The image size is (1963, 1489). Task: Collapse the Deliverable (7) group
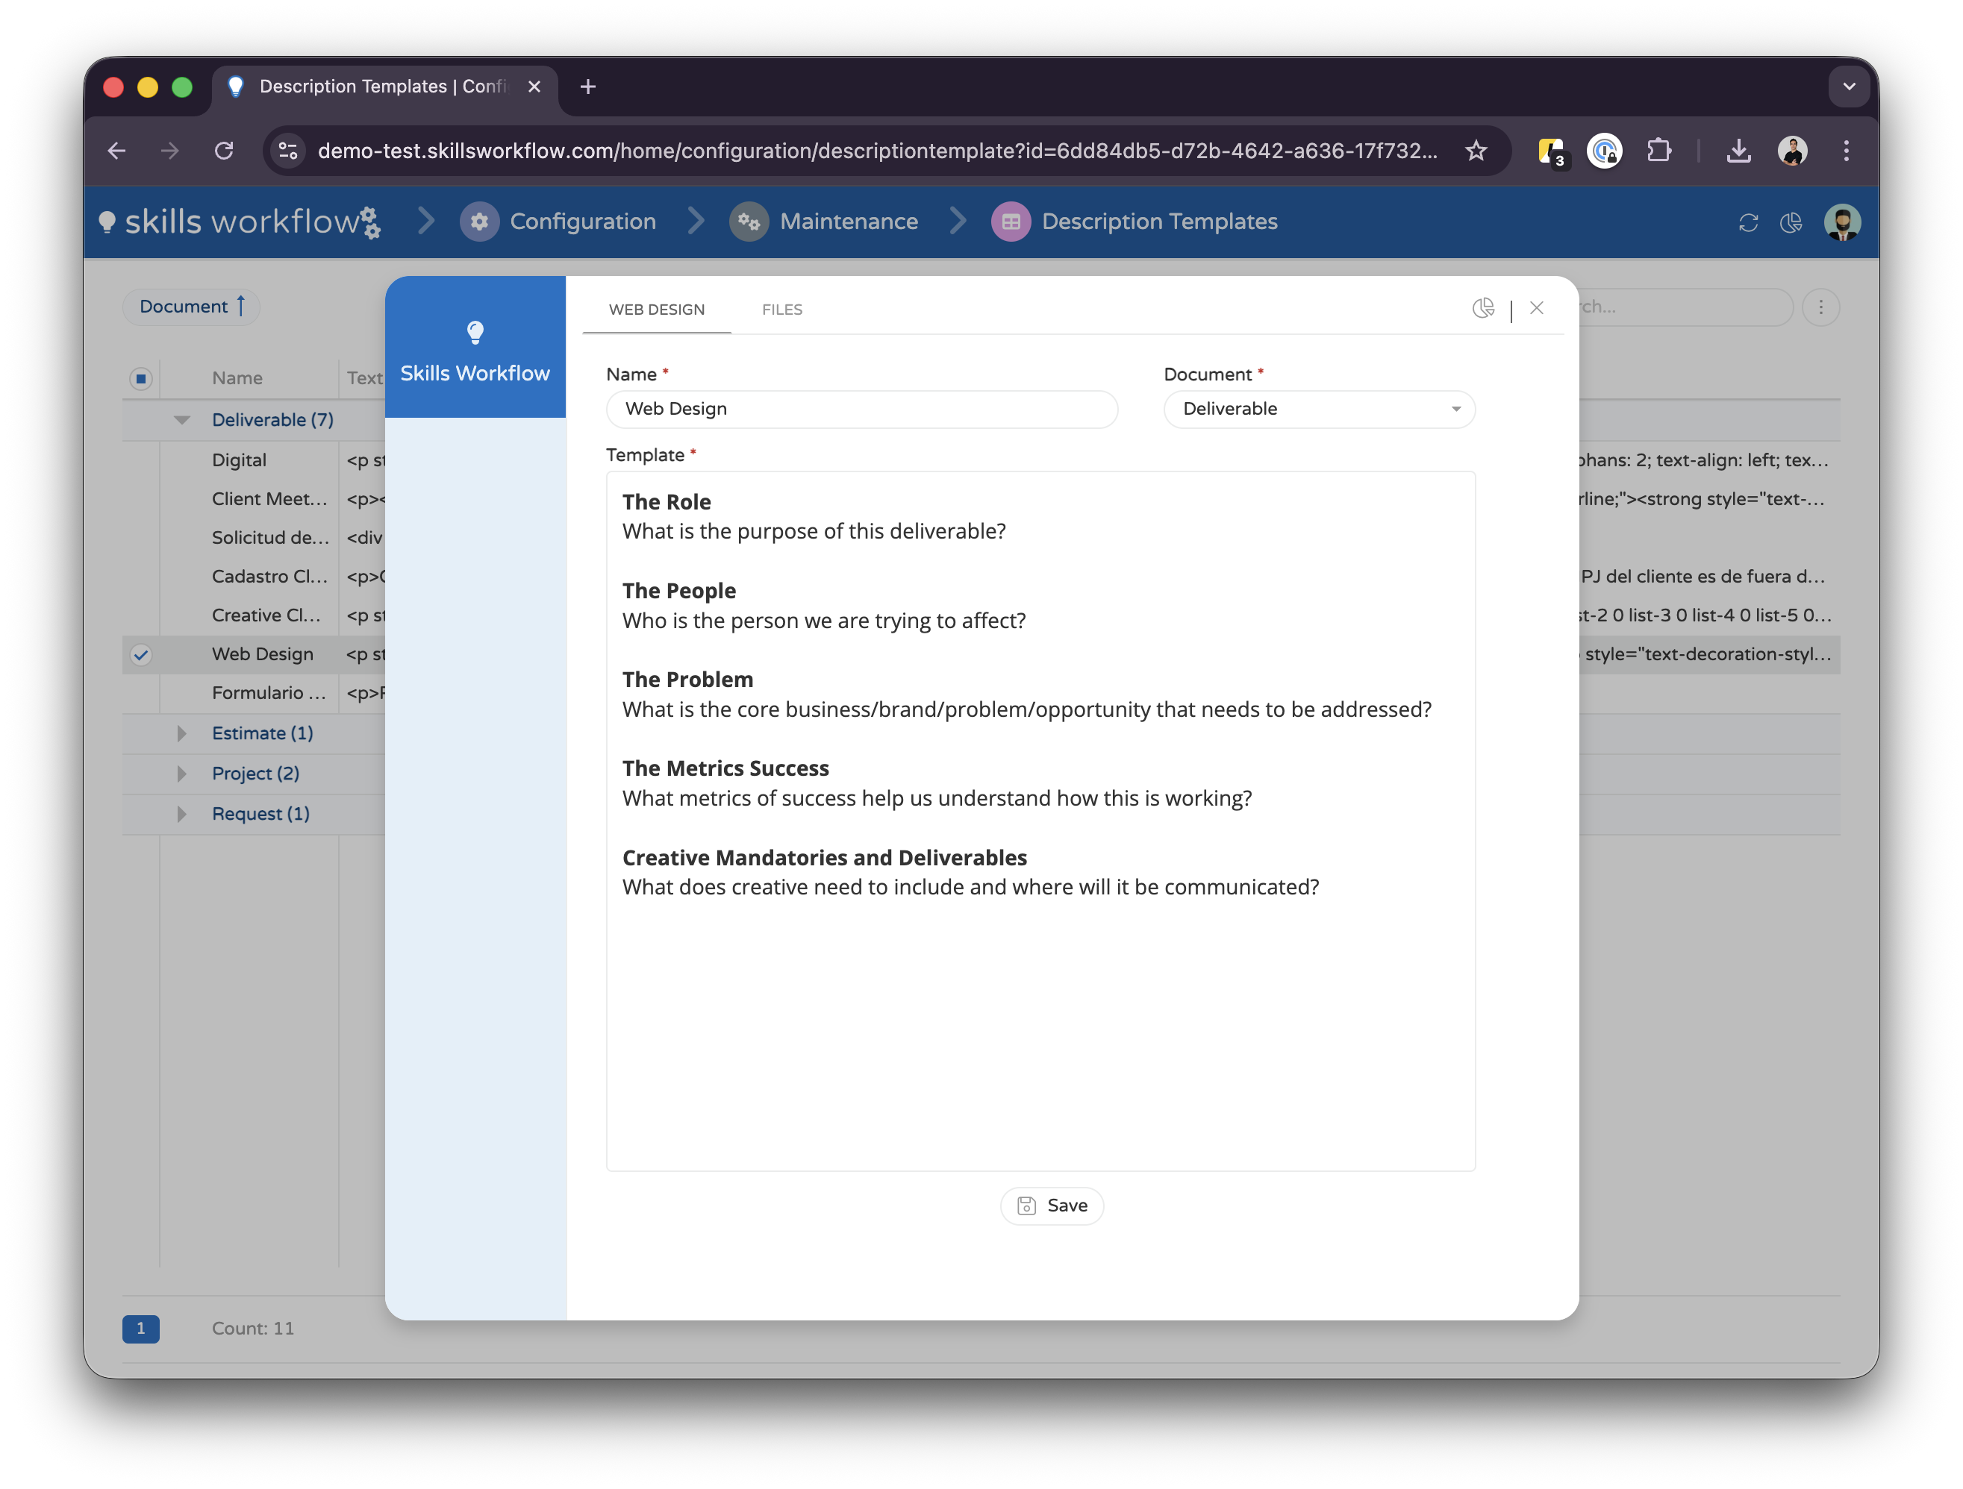point(182,420)
